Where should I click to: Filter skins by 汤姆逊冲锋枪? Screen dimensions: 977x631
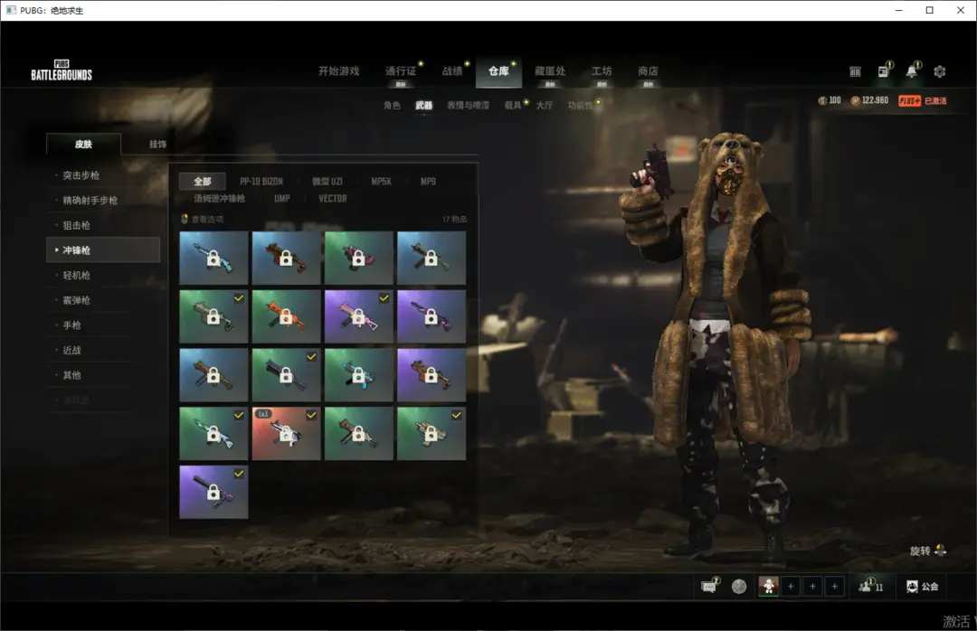click(219, 198)
